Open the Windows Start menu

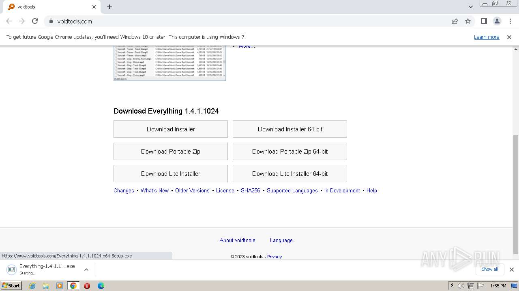point(11,286)
